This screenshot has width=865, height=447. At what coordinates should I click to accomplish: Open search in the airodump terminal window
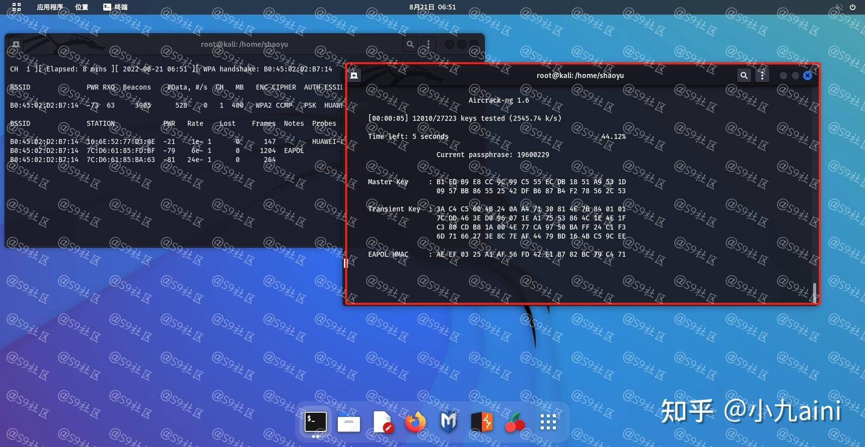(410, 44)
